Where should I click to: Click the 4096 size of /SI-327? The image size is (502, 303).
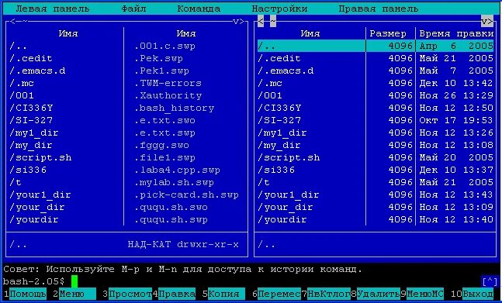[x=400, y=120]
